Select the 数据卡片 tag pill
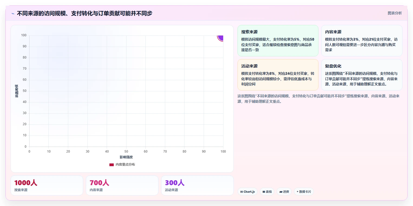Image resolution: width=413 pixels, height=206 pixels. click(x=304, y=192)
